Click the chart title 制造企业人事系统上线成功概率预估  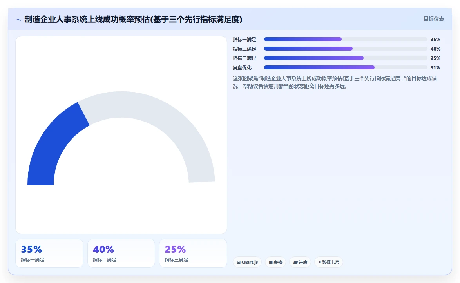point(134,19)
